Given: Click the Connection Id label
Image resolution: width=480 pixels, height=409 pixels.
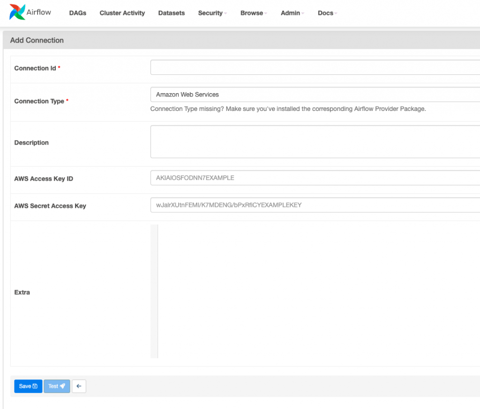Looking at the screenshot, I should tap(35, 68).
